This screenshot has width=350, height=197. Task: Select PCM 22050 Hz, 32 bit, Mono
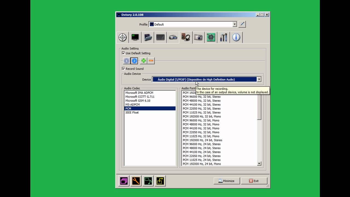click(220, 132)
